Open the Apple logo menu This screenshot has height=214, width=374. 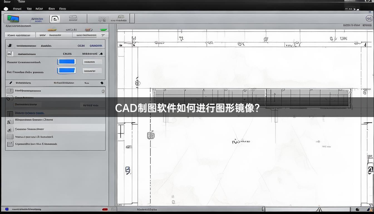pos(6,9)
